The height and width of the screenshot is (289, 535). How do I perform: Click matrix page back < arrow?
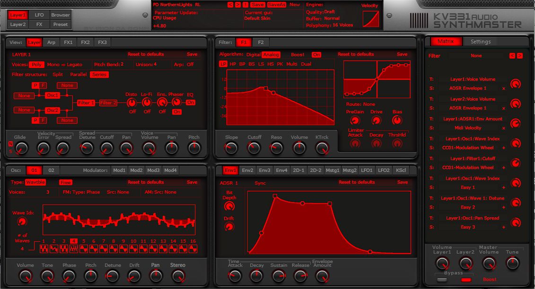coord(512,56)
